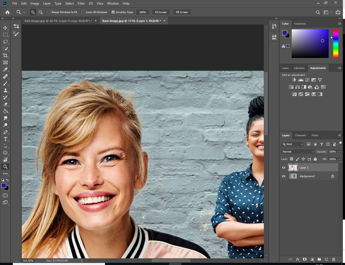Select the Path Selection tool
Screen dimensions: 345x265
click(5, 146)
